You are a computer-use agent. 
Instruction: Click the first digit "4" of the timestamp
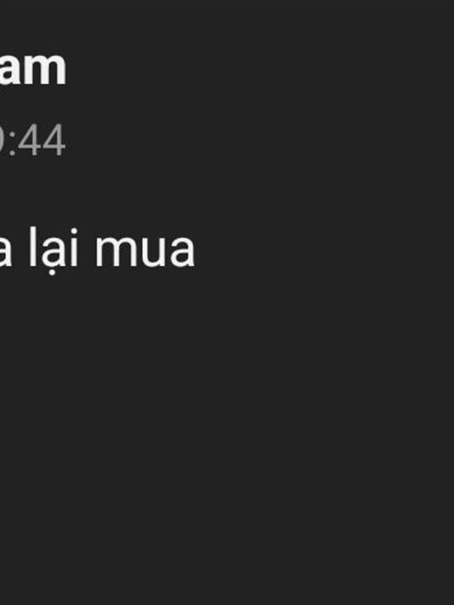(x=30, y=140)
